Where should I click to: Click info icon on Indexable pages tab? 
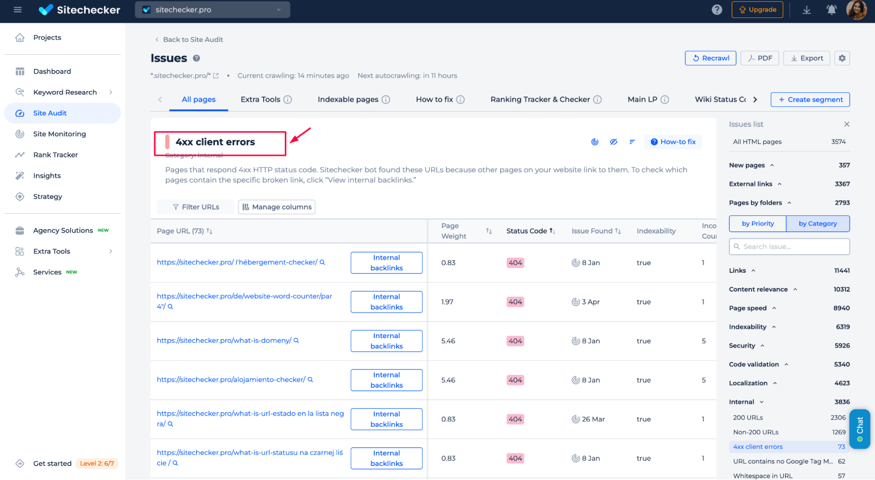click(x=386, y=99)
